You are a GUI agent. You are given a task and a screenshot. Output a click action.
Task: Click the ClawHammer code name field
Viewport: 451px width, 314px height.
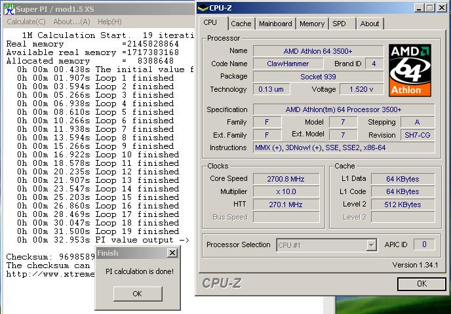coord(288,64)
